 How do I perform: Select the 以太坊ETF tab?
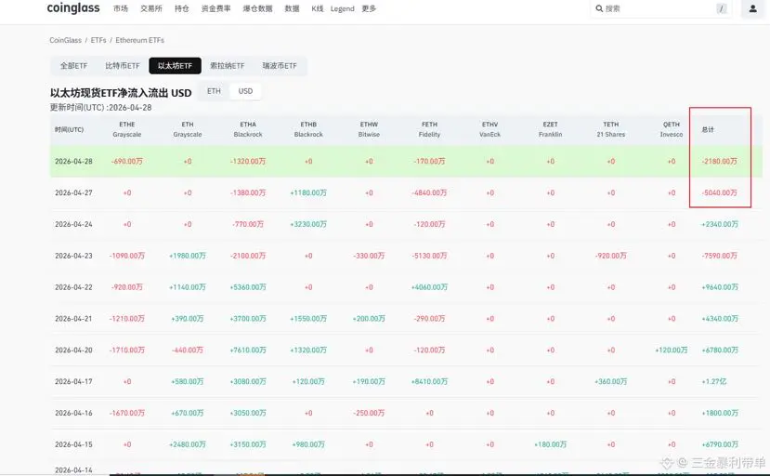coord(175,65)
